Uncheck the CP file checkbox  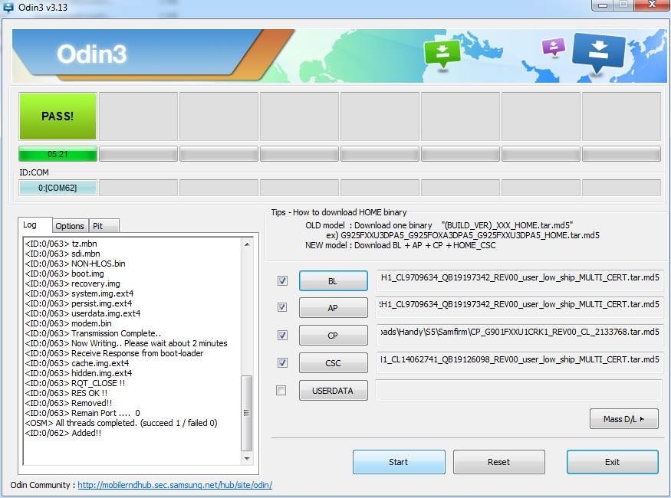point(282,335)
